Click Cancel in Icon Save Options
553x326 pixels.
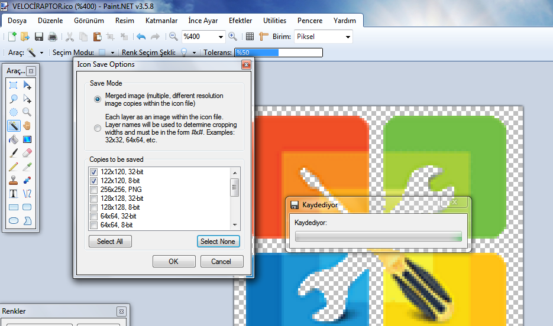click(x=222, y=262)
